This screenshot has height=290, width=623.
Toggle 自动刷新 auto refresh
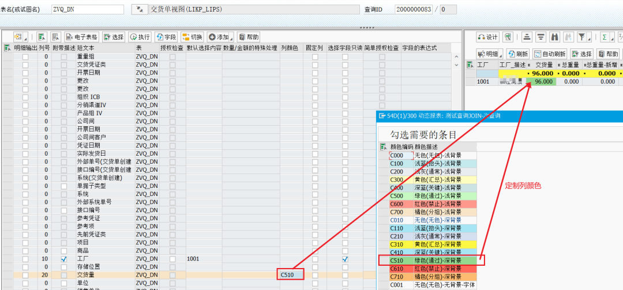(x=550, y=54)
